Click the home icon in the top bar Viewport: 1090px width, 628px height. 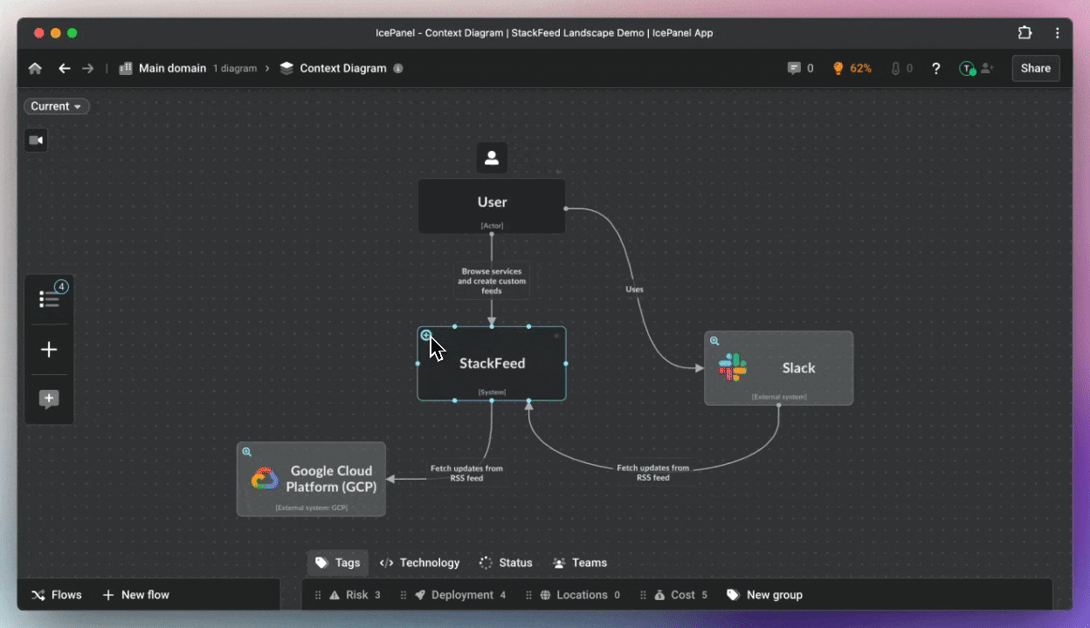click(35, 69)
